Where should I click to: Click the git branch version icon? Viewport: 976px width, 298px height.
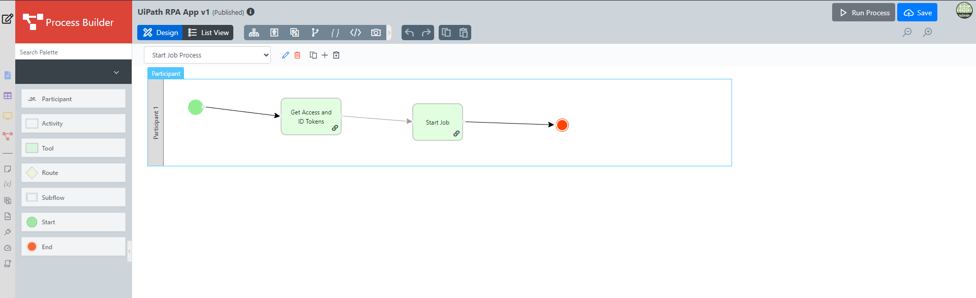315,33
